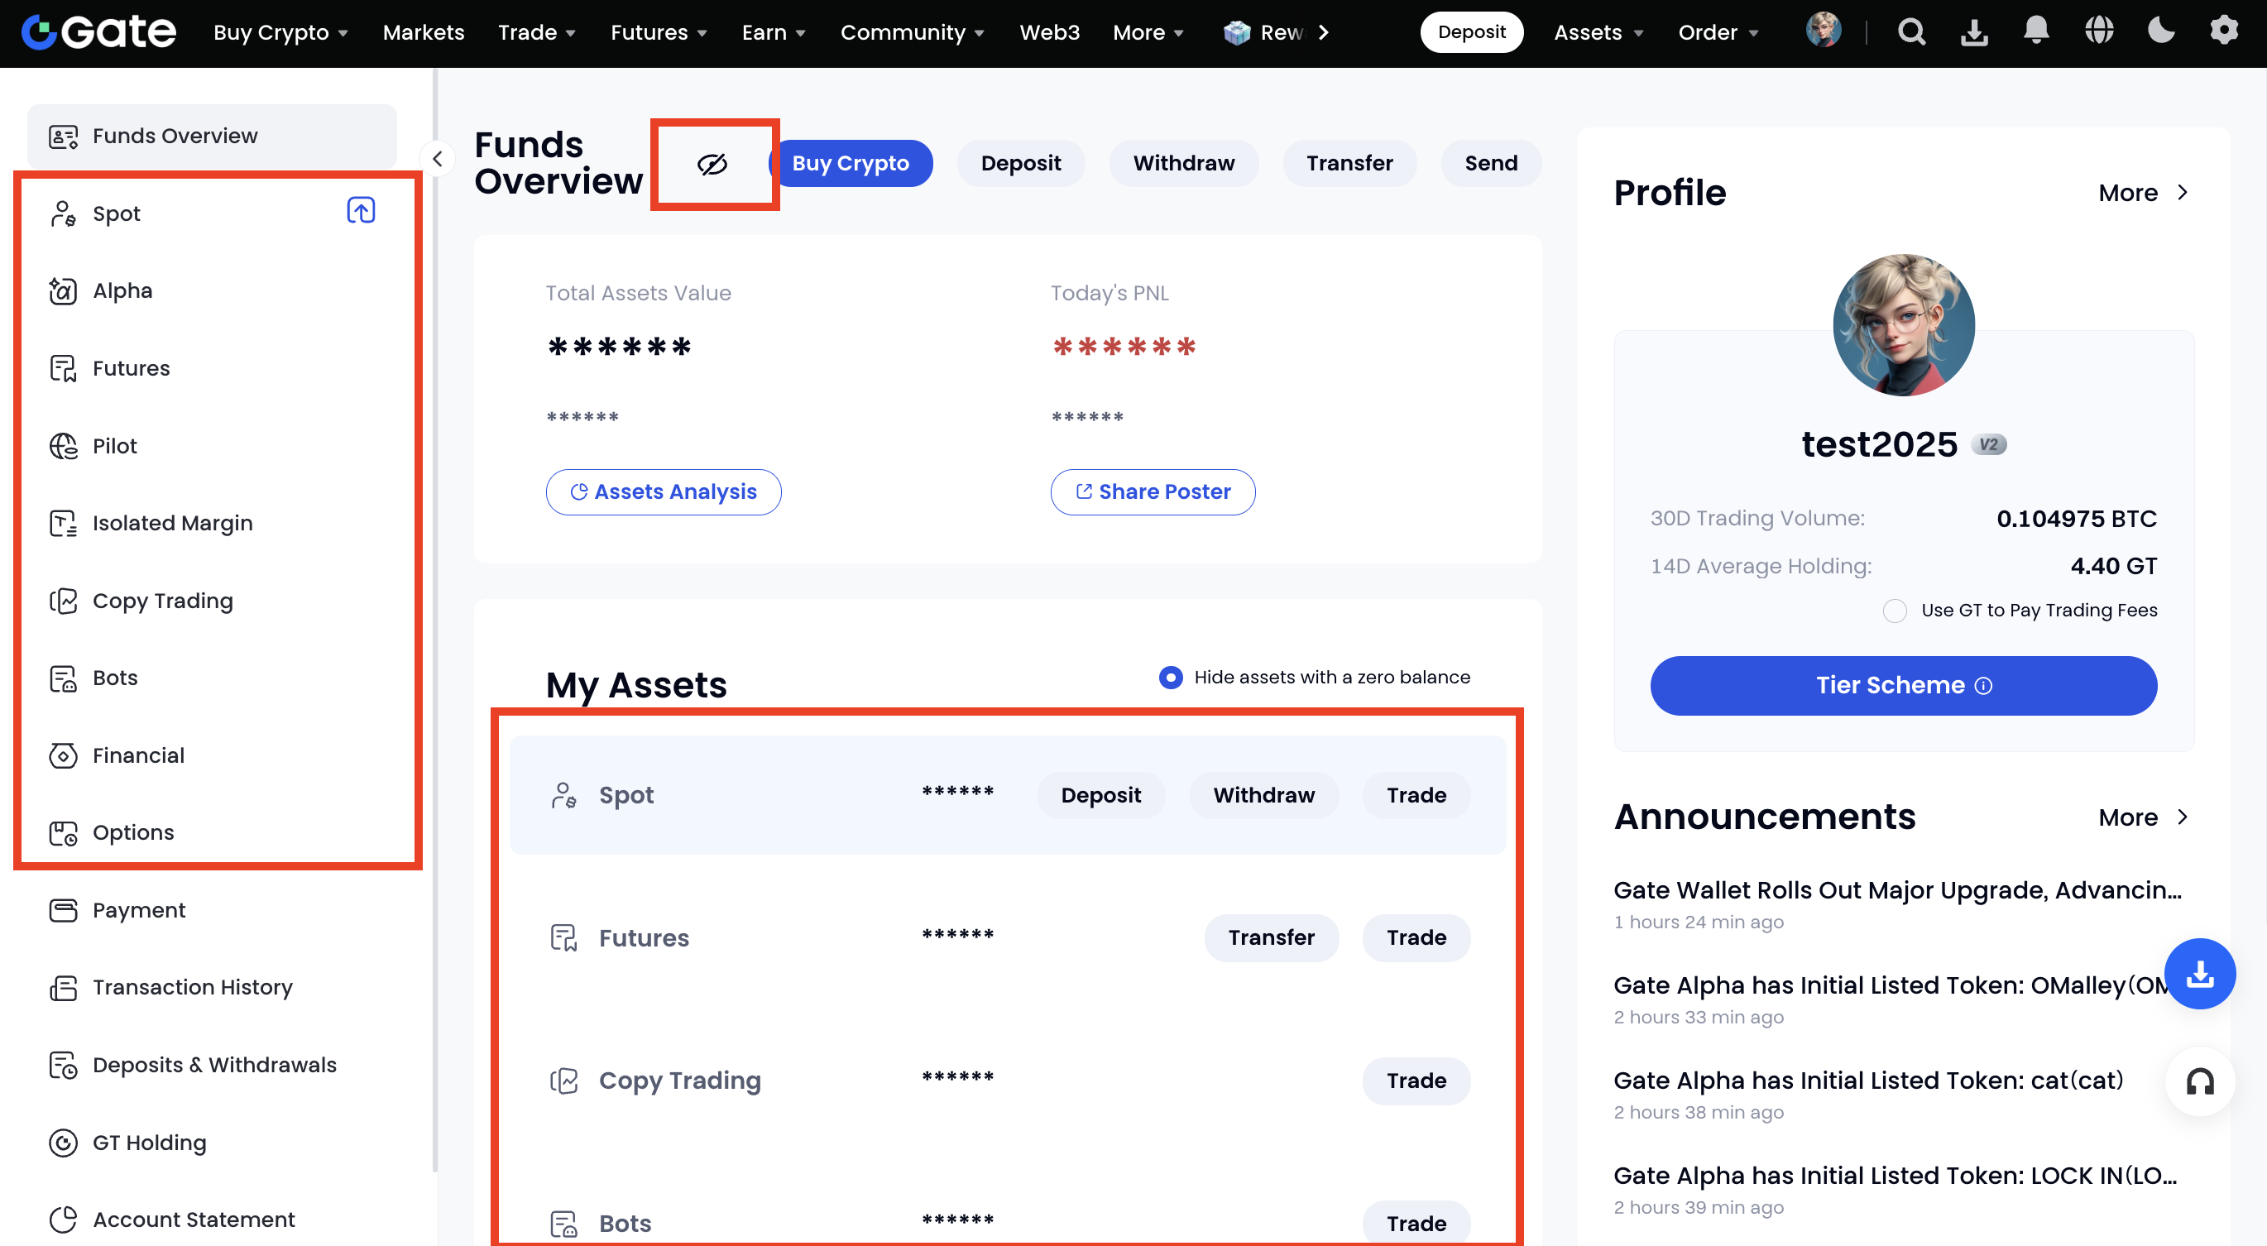Screen dimensions: 2267x1246
Task: Collapse the left sidebar with chevron
Action: click(438, 160)
